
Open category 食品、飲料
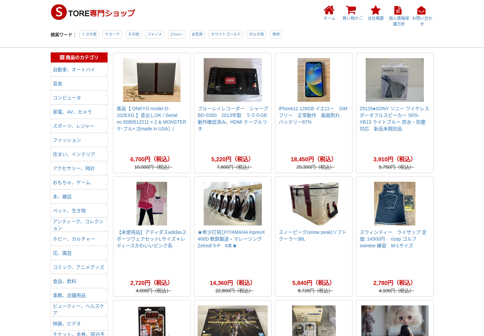click(x=79, y=281)
